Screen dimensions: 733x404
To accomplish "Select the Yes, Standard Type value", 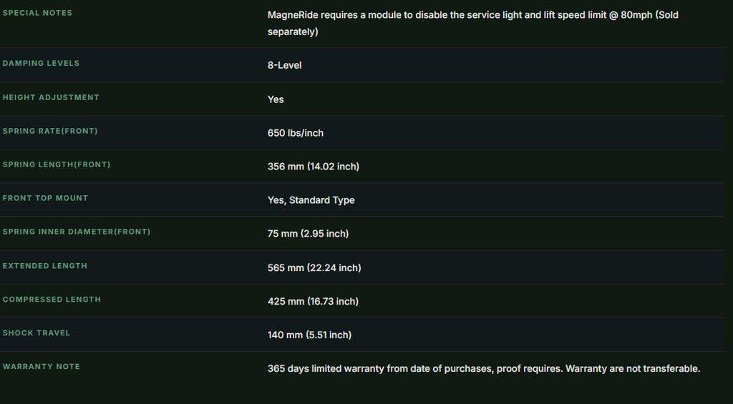I will click(x=311, y=200).
